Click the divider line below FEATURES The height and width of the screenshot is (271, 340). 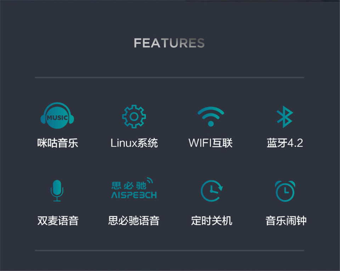coord(170,77)
